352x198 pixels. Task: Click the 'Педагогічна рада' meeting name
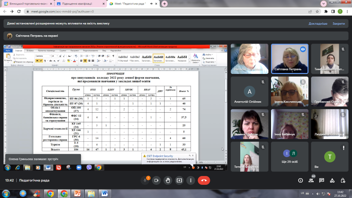[x=34, y=180]
